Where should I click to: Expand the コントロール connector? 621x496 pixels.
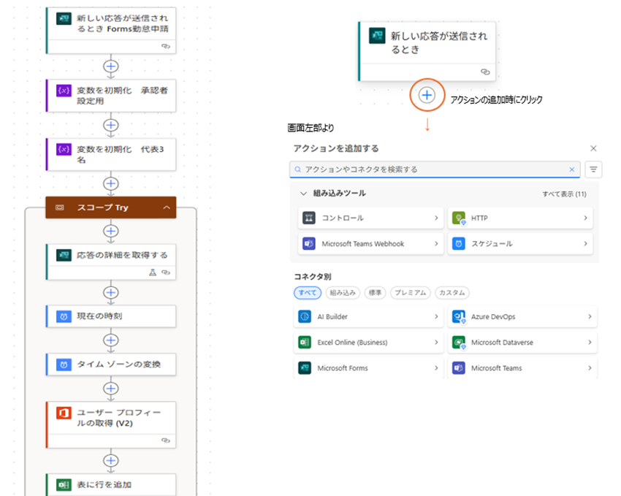370,218
